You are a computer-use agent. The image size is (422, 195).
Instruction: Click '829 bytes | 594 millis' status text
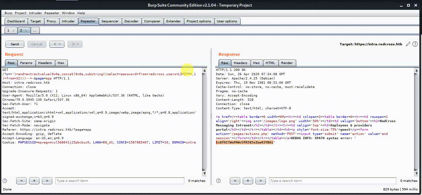click(400, 189)
